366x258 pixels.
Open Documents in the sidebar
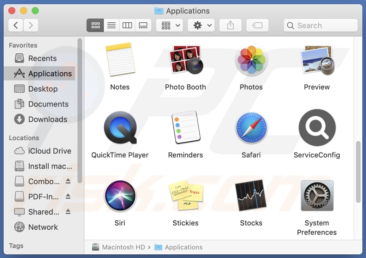[x=40, y=104]
